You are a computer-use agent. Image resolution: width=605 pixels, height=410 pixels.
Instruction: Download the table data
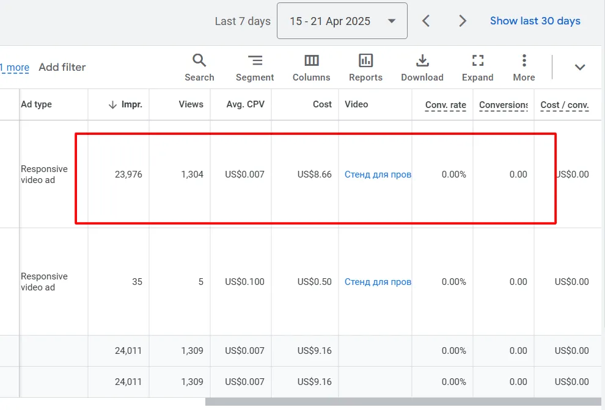point(422,68)
